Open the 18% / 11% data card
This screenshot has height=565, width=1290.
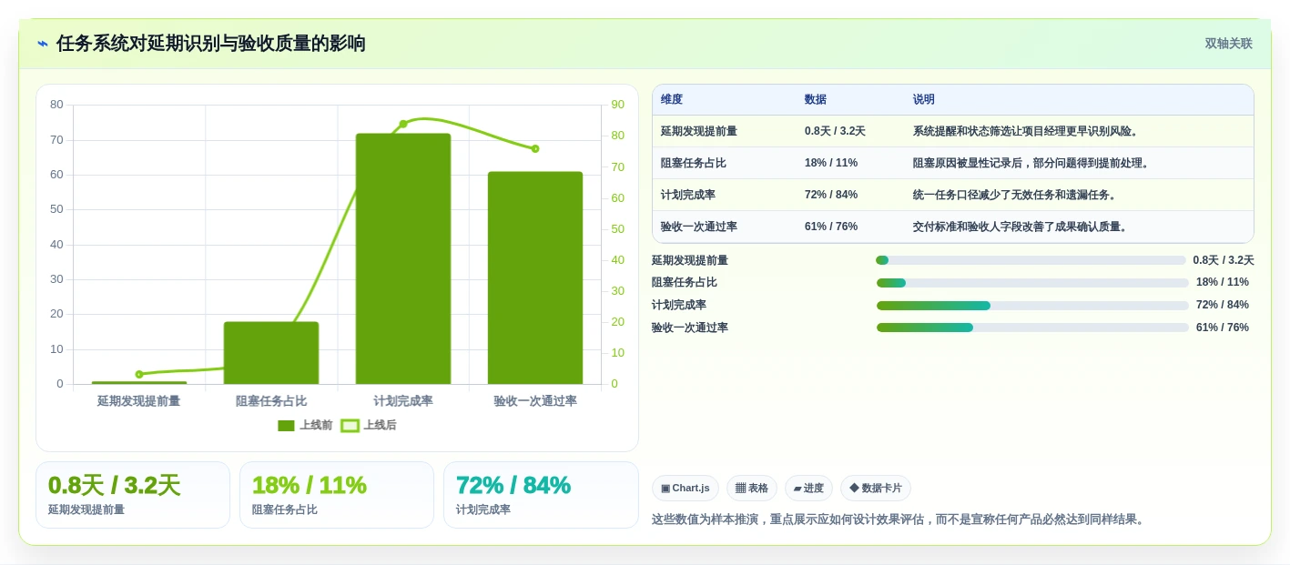point(337,495)
